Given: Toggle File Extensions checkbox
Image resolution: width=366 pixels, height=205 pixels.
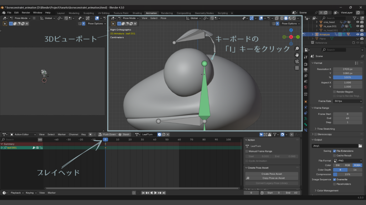Looking at the screenshot, I should [335, 151].
